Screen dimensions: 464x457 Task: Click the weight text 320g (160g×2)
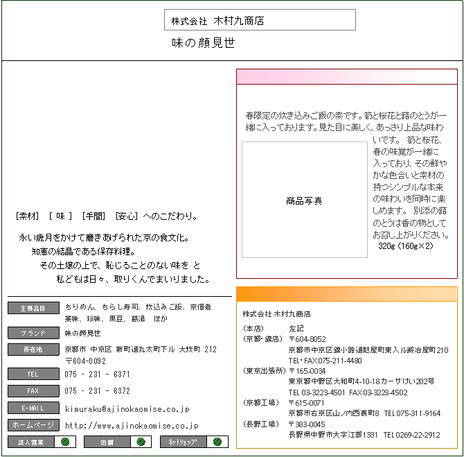406,245
